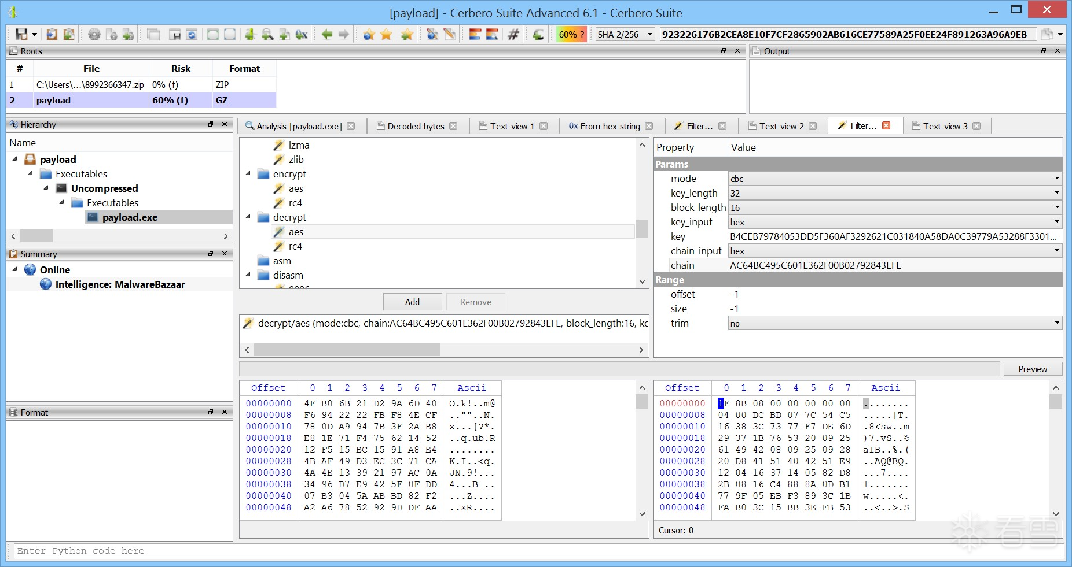Screen dimensions: 1072x567
Task: Click the stacked windows toolbar icon
Action: click(x=153, y=34)
